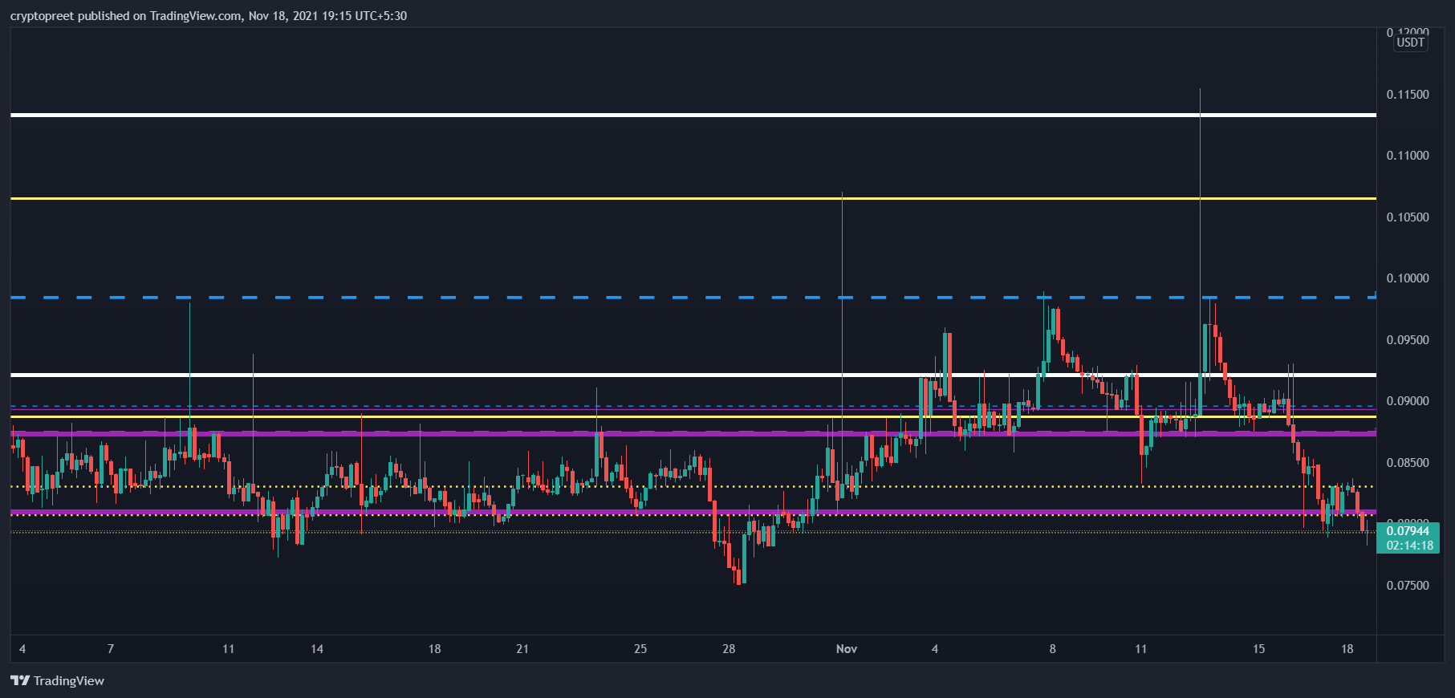Click the 28 date label on time axis
The height and width of the screenshot is (698, 1455).
click(729, 649)
